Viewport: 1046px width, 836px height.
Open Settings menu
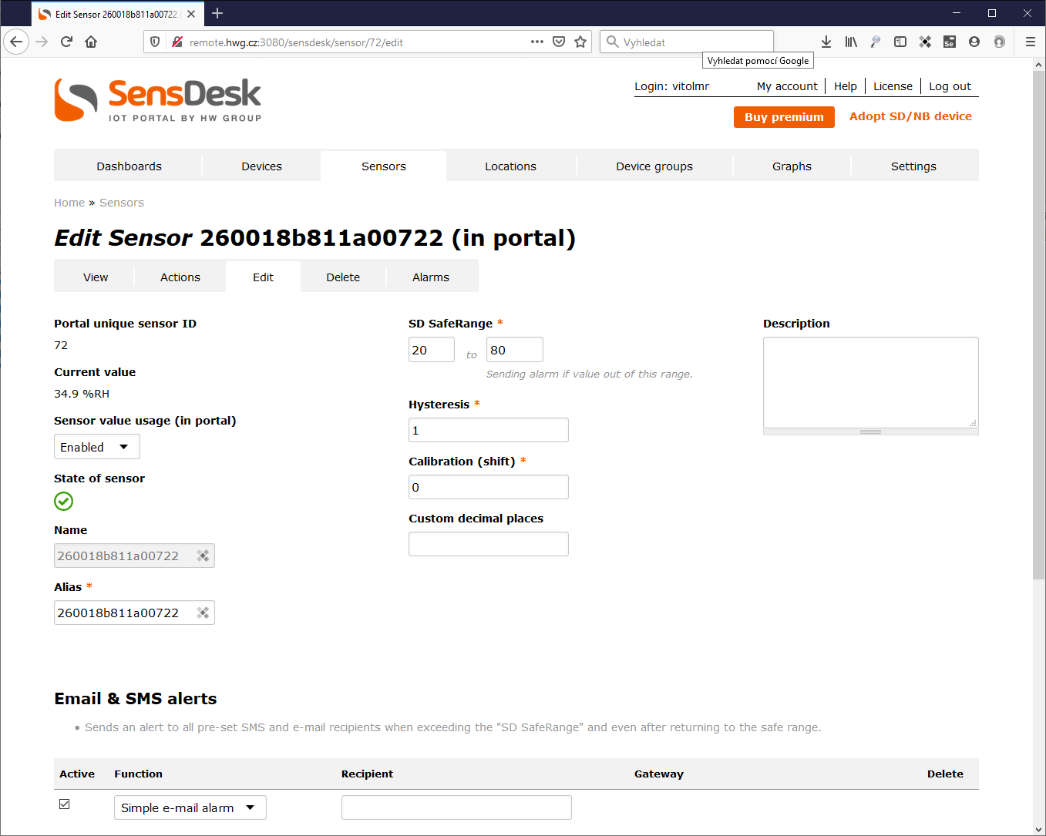point(913,166)
